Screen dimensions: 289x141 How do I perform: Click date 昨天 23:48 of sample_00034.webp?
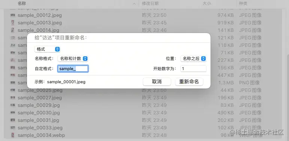(x=154, y=135)
